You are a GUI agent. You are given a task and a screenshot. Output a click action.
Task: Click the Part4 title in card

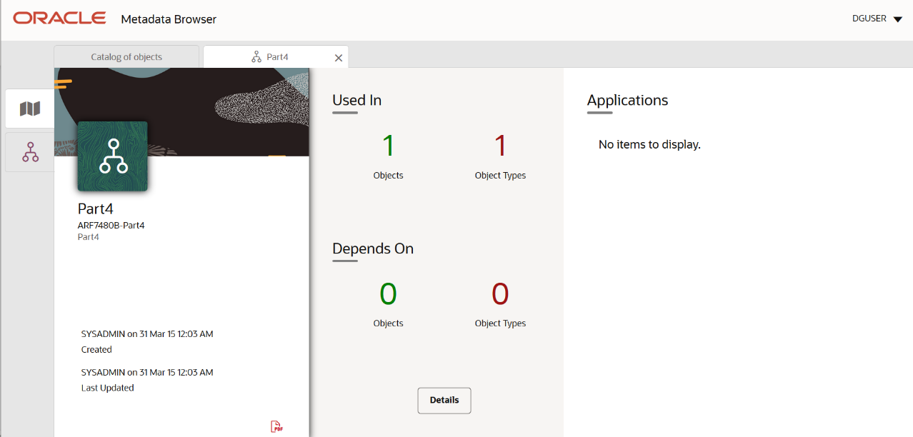click(96, 209)
